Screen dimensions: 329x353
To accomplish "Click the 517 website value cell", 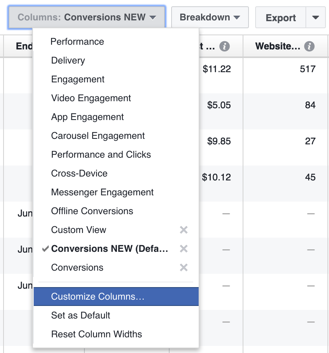I will coord(307,69).
